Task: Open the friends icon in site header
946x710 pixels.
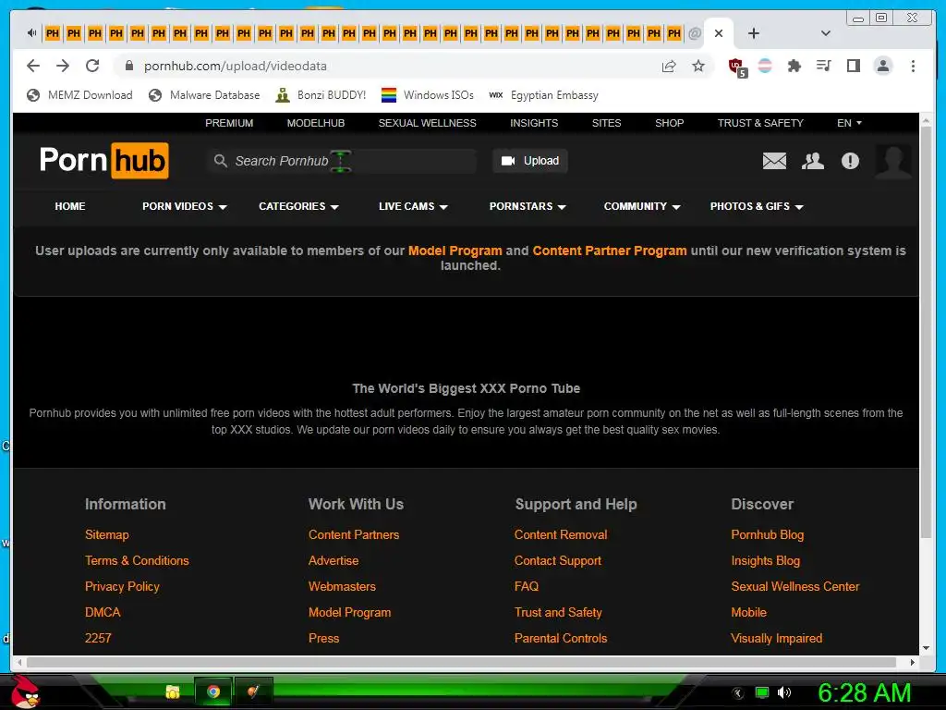Action: click(813, 161)
